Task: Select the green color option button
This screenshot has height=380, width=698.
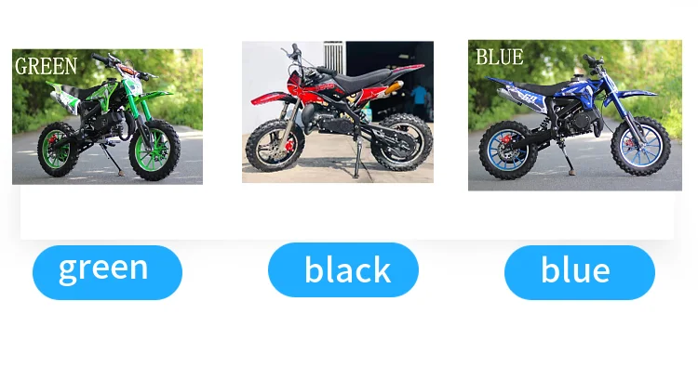Action: (107, 272)
